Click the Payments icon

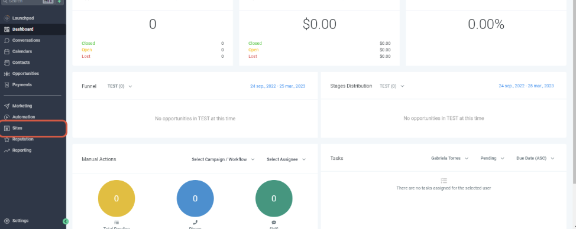[7, 84]
